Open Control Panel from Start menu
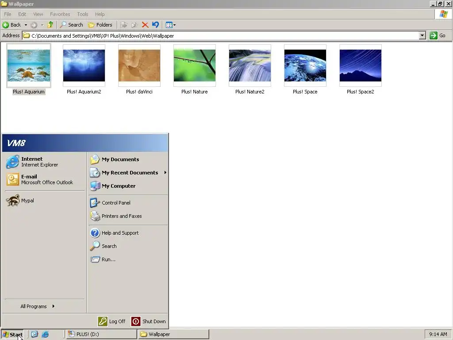This screenshot has width=453, height=340. point(128,203)
